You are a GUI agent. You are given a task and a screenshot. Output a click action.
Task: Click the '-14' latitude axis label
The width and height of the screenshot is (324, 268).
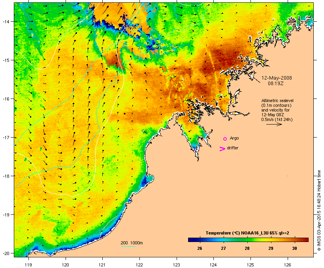[6, 21]
